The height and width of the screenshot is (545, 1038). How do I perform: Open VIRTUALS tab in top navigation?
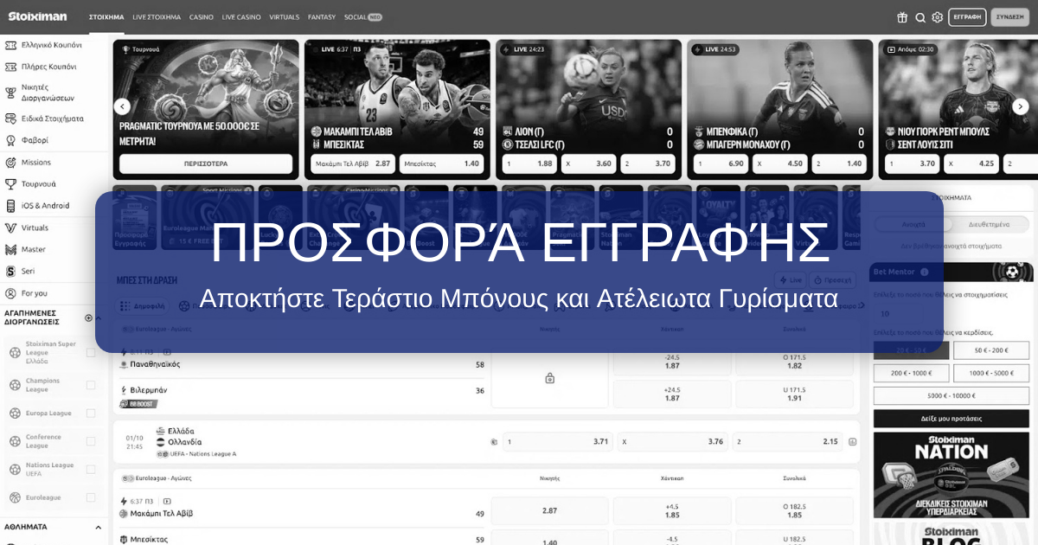[285, 17]
